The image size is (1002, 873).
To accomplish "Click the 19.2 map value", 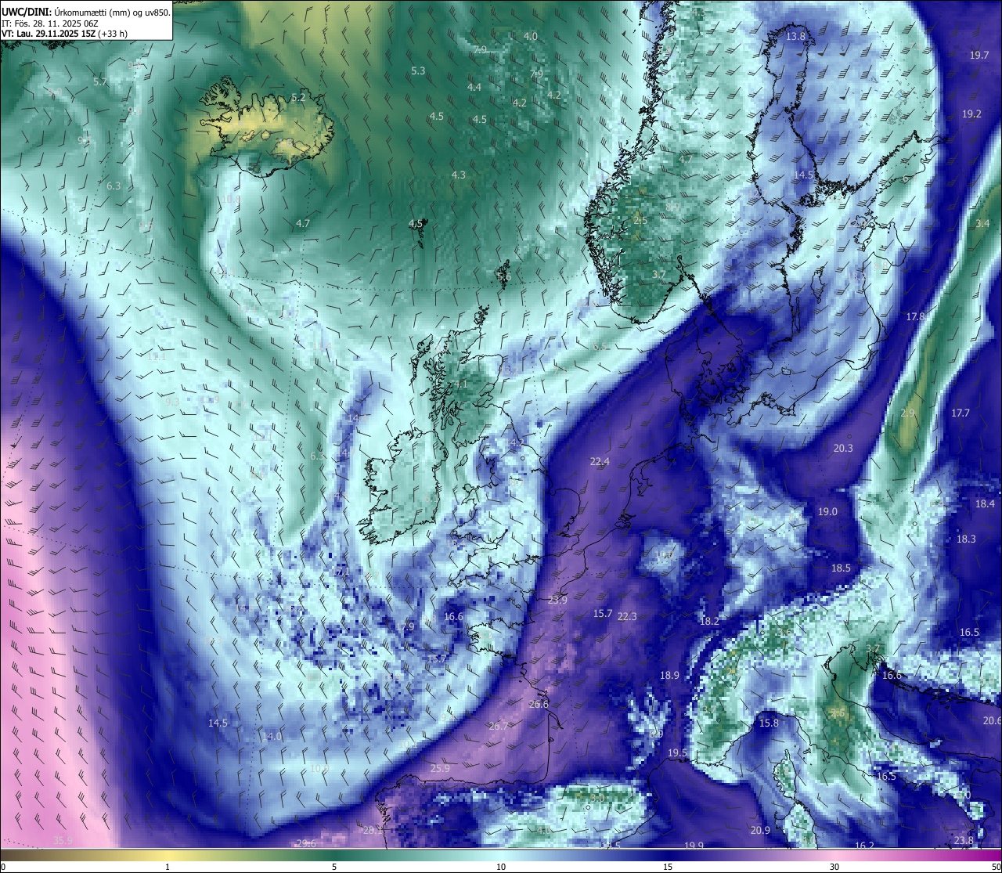I will (x=971, y=114).
